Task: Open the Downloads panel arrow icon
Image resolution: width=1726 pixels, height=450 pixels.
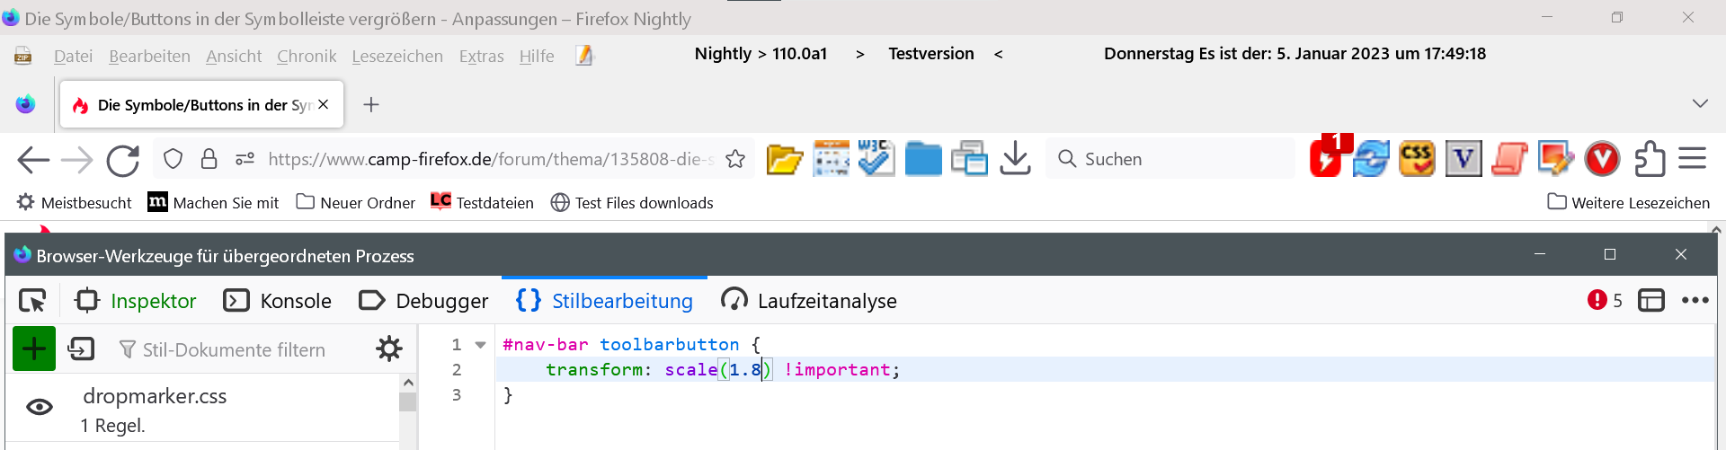Action: [1015, 159]
